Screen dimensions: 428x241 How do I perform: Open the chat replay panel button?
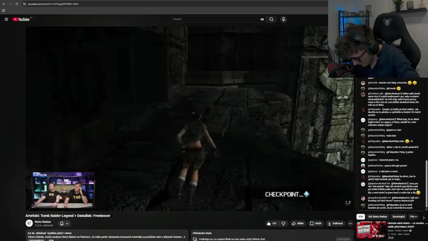(343, 239)
